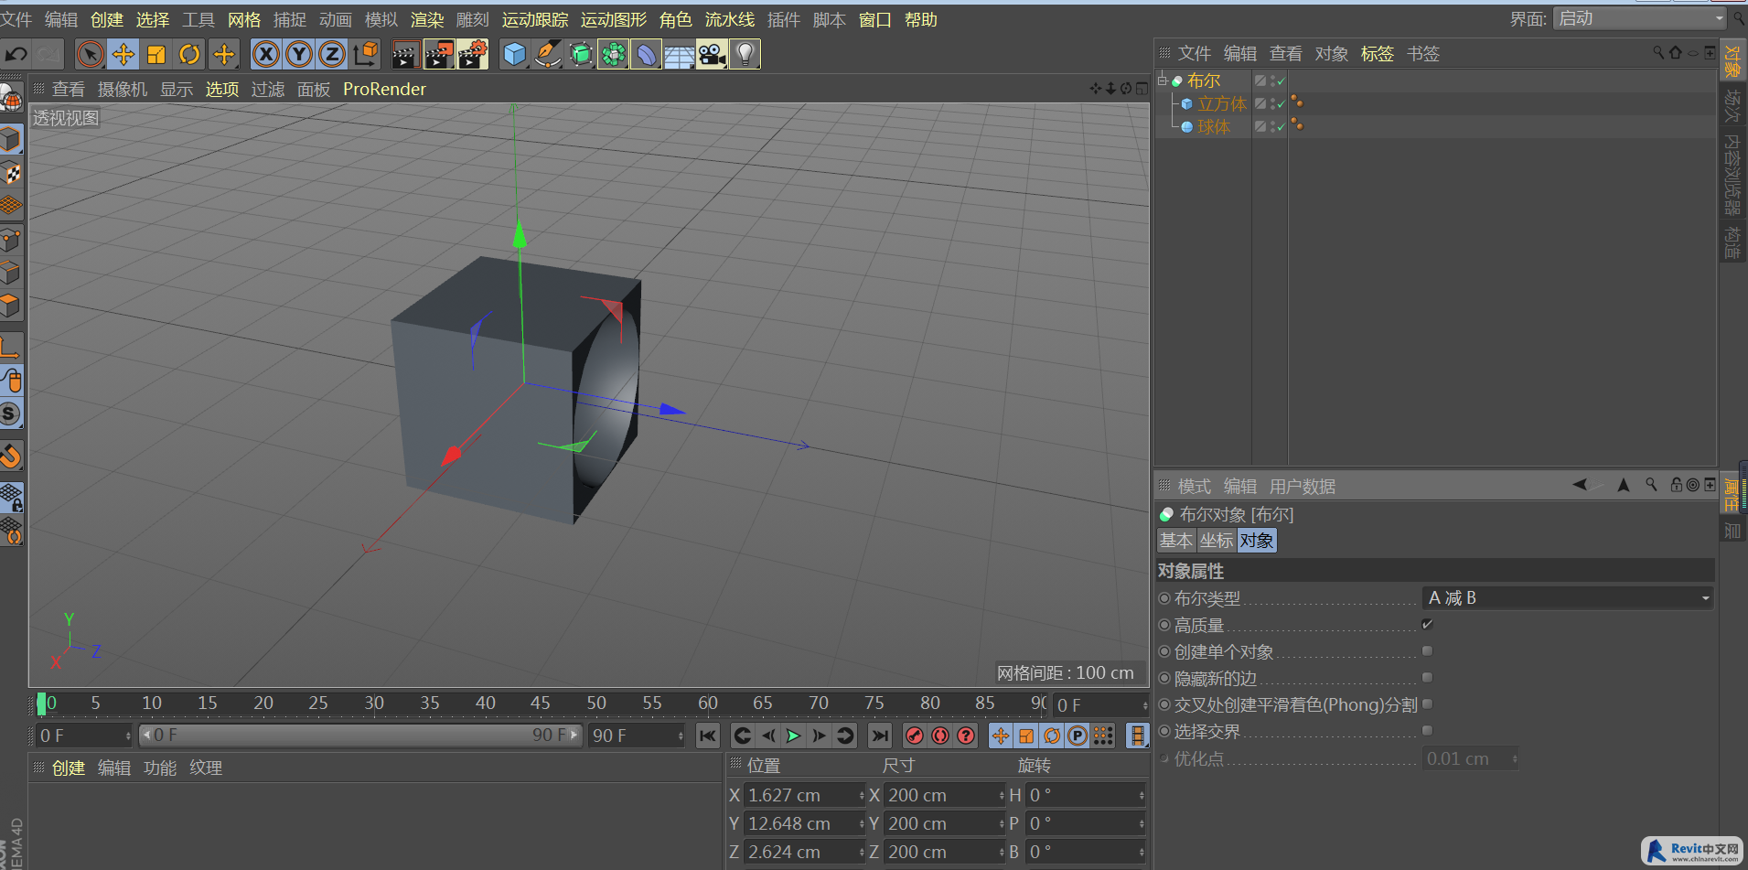Open the environment floor icon

tap(680, 54)
